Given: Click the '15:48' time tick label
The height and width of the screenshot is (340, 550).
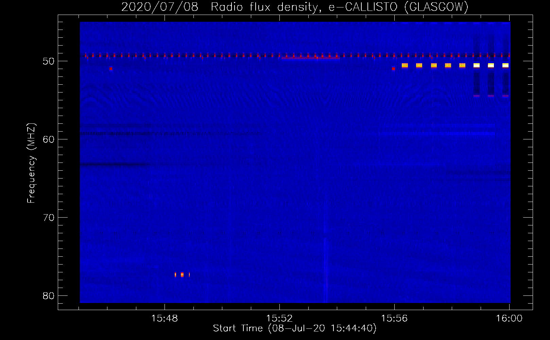Looking at the screenshot, I should click(165, 319).
